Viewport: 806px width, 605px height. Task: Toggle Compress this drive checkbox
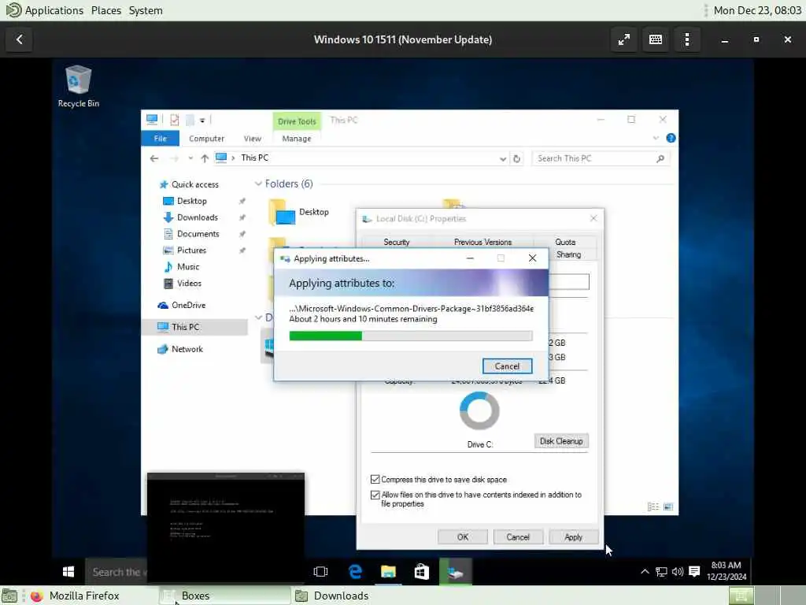click(x=375, y=480)
